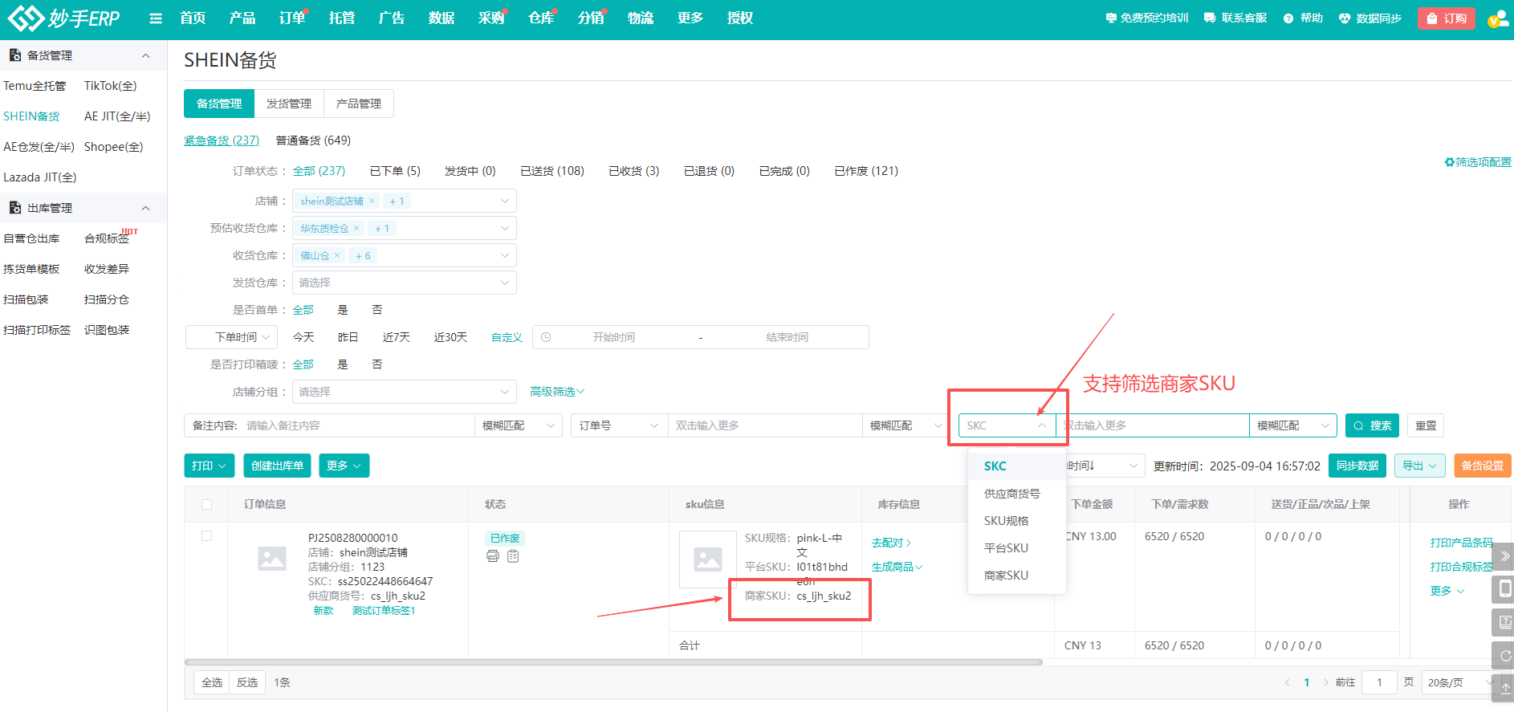Switch to the 发货管理 tab
Viewport: 1514px width, 712px height.
point(289,104)
